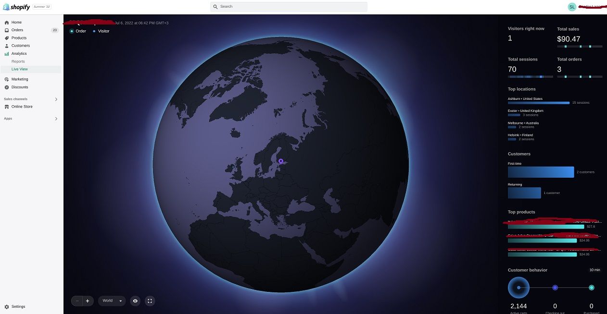This screenshot has width=607, height=314.
Task: Click the Settings gear icon
Action: [7, 307]
